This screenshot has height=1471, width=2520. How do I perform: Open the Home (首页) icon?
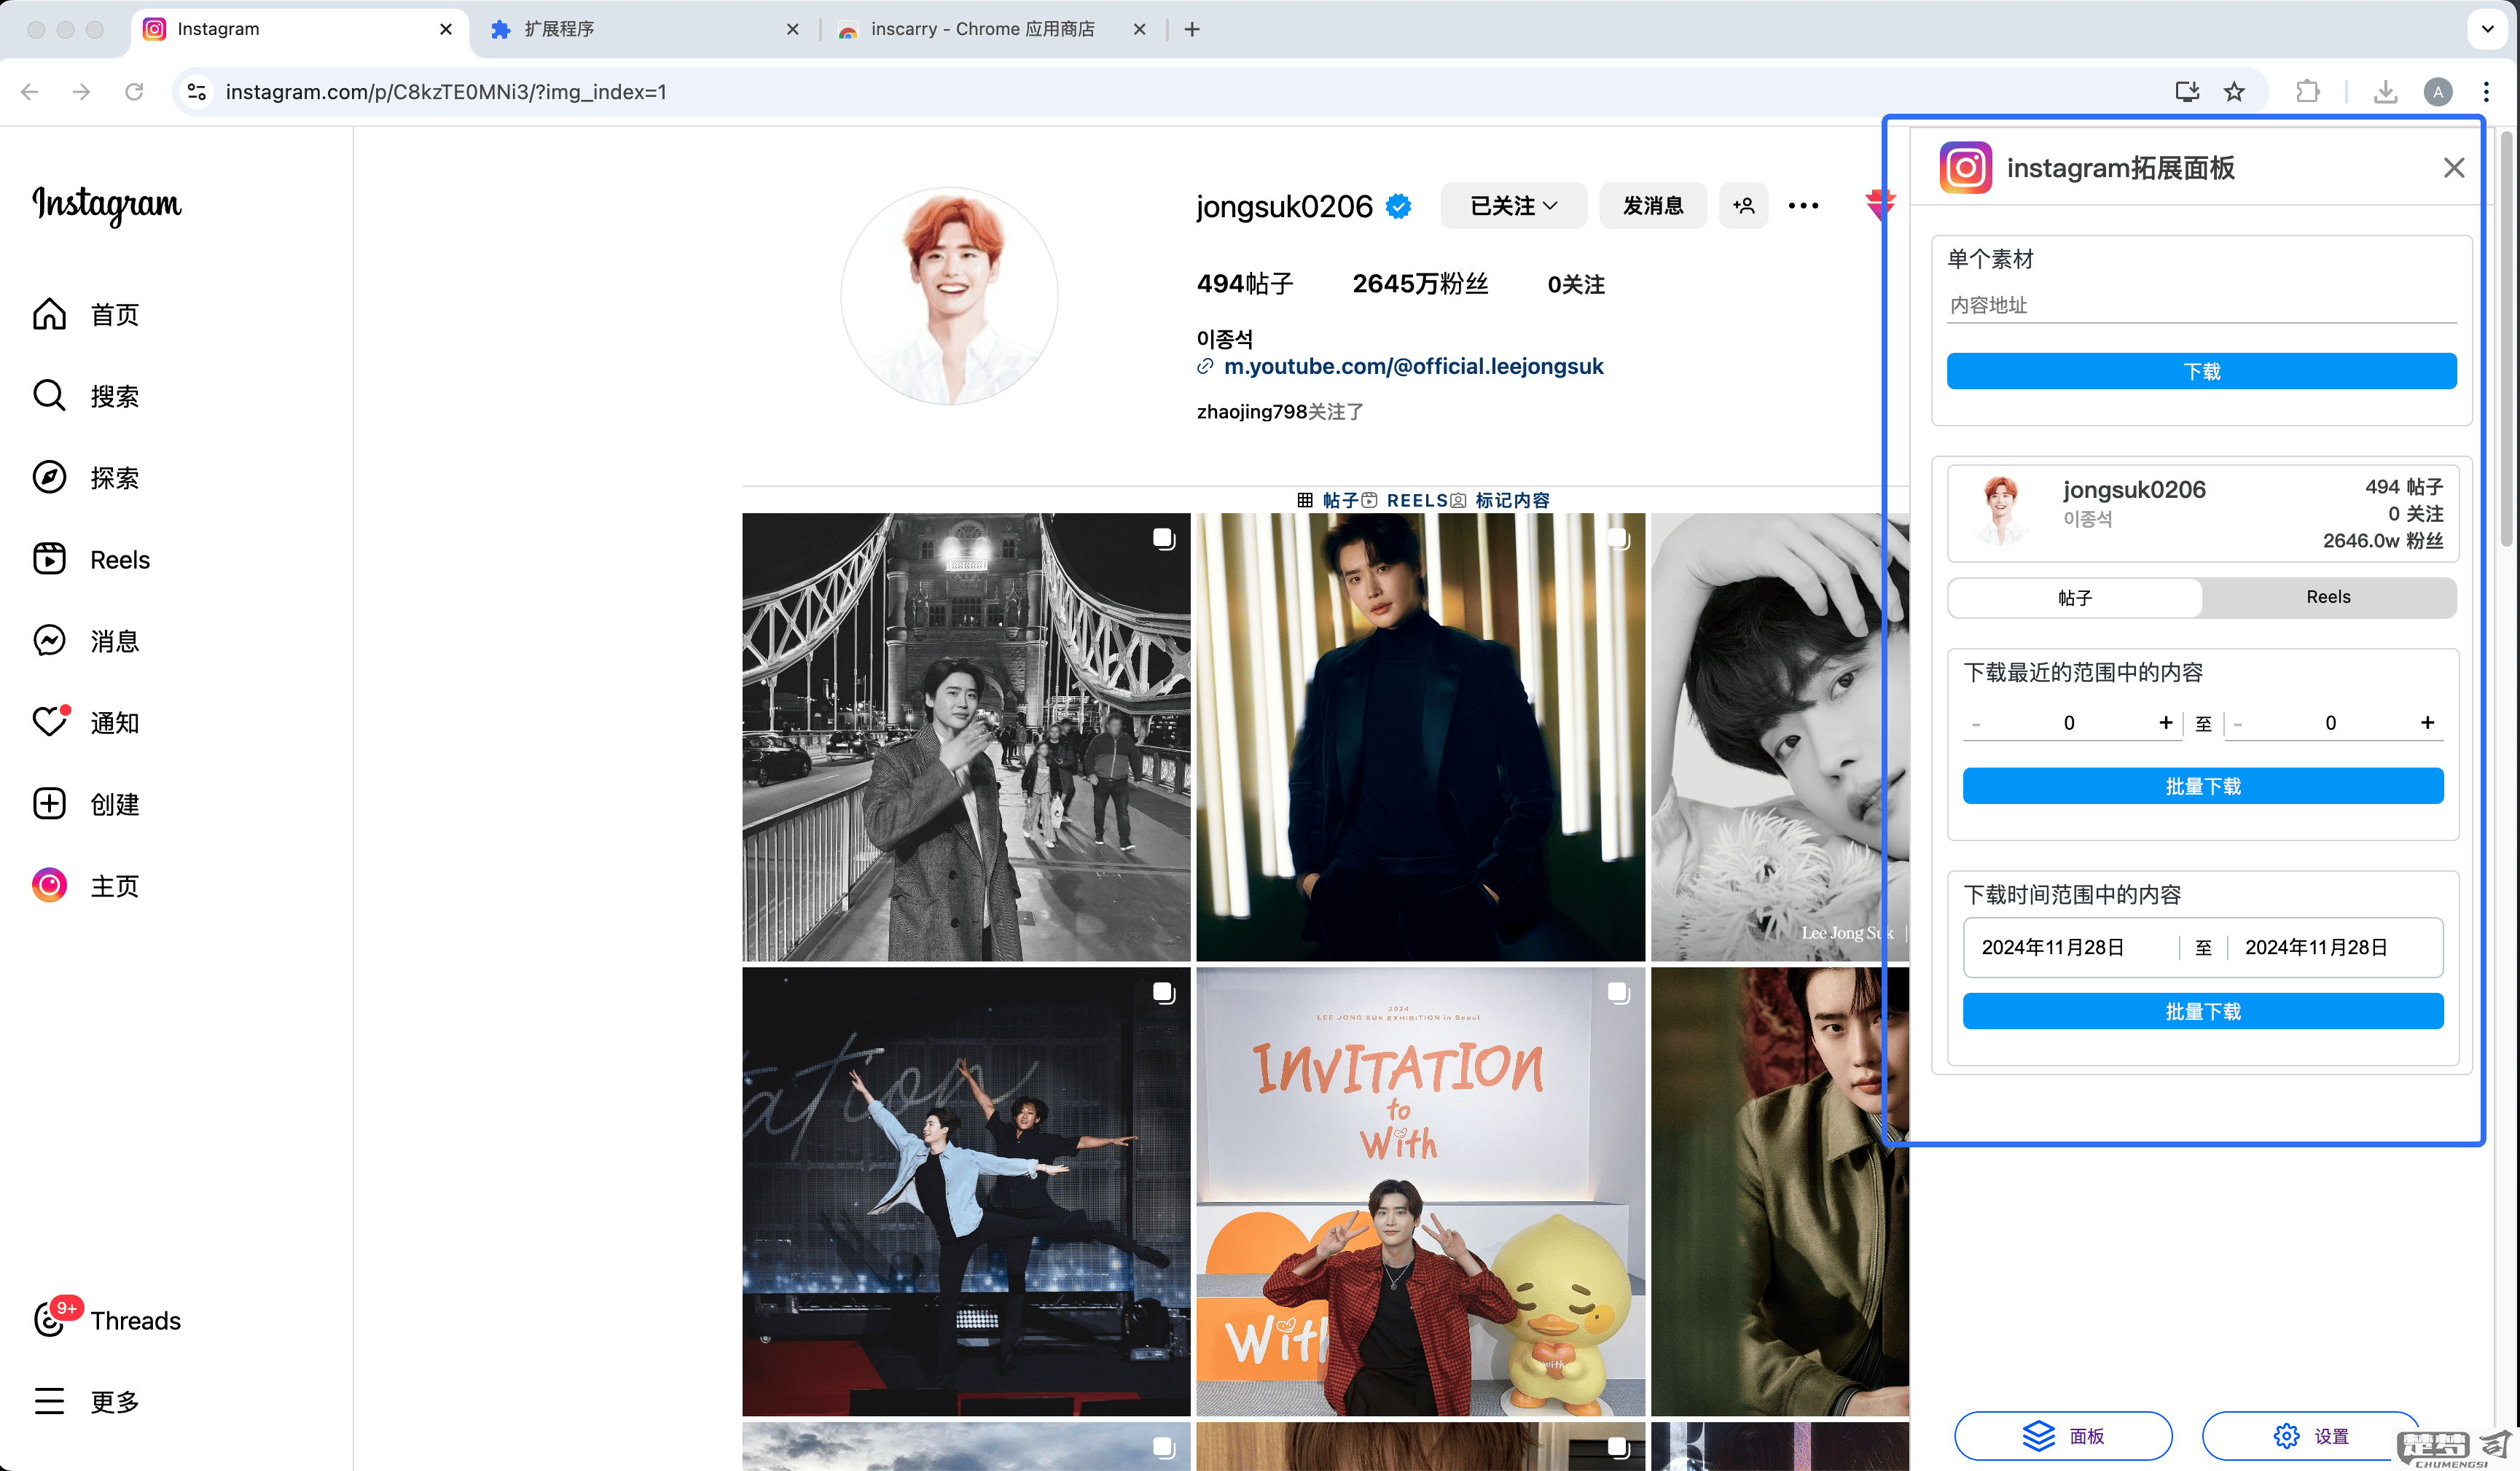click(x=49, y=314)
